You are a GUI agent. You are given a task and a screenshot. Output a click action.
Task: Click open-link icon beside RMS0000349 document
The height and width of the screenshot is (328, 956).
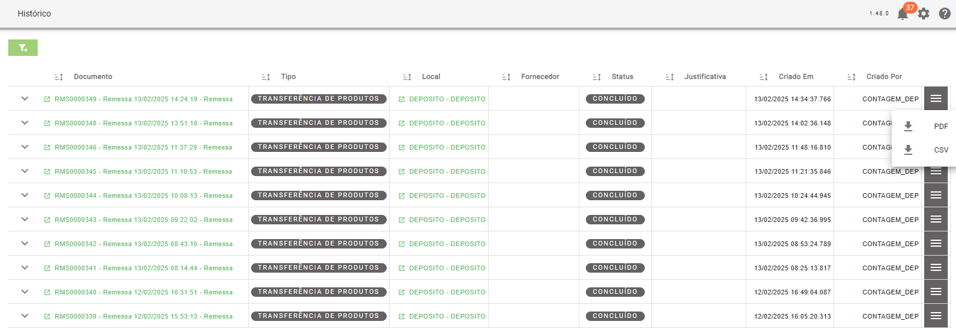coord(47,99)
